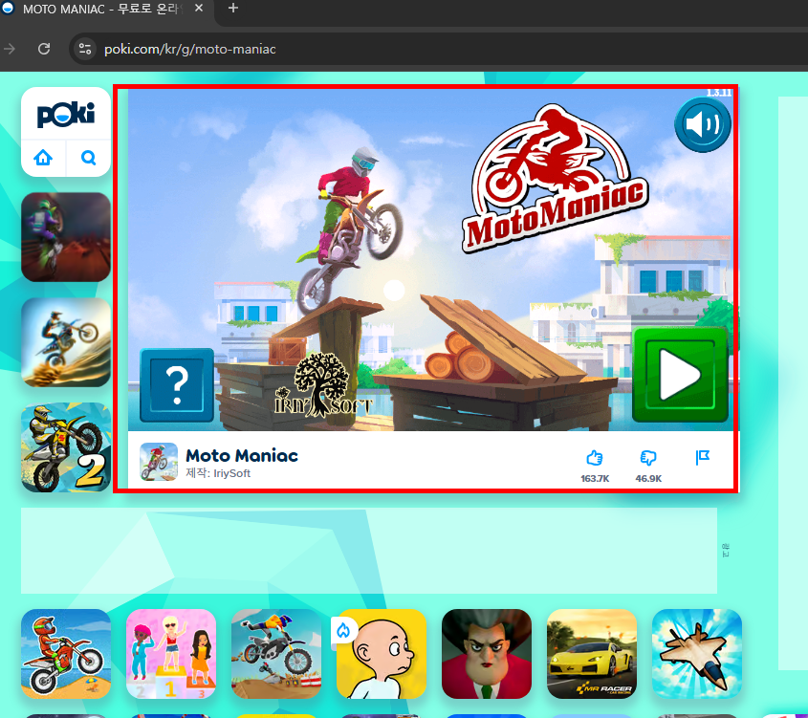
Task: Click the 163.7K likes count
Action: [x=595, y=478]
